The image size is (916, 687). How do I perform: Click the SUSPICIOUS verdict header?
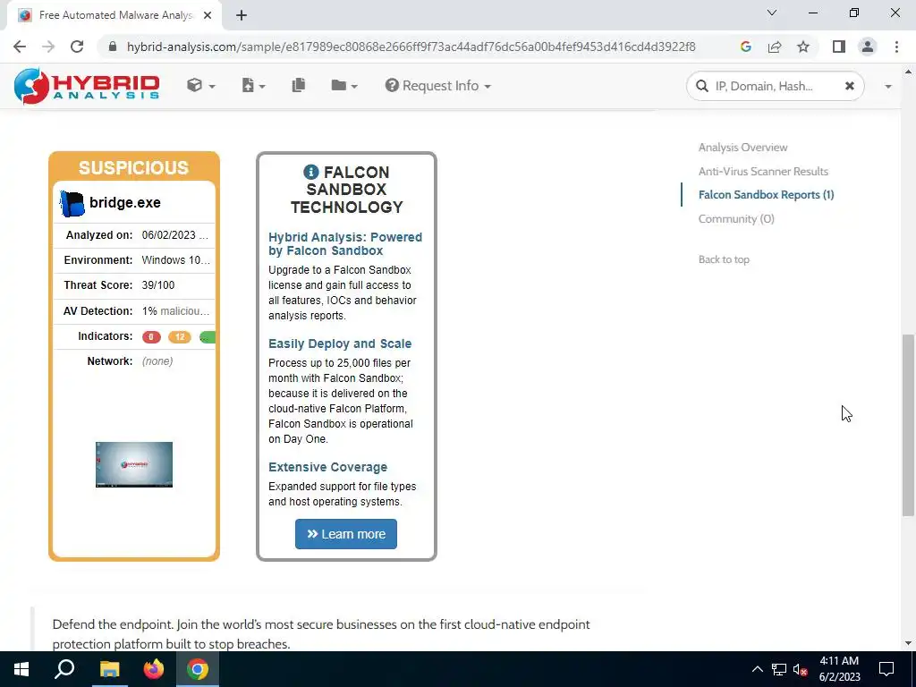pos(134,167)
